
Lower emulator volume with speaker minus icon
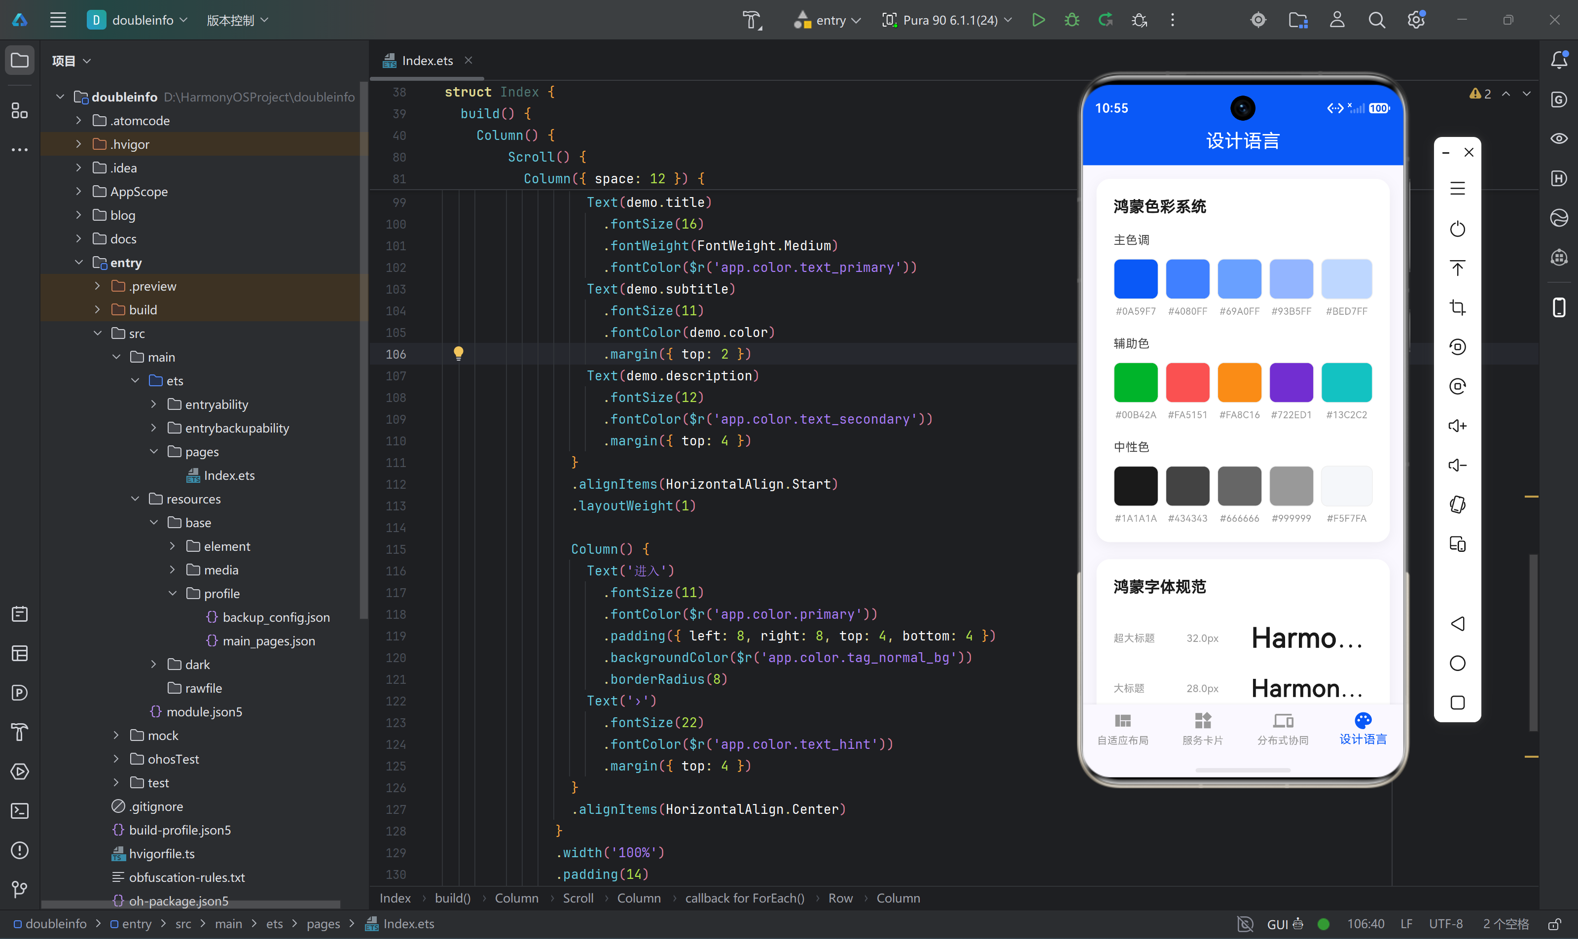1457,465
